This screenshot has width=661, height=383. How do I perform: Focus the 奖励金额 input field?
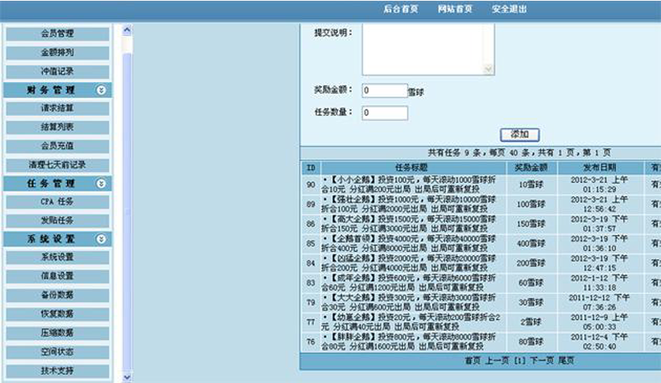coord(384,90)
